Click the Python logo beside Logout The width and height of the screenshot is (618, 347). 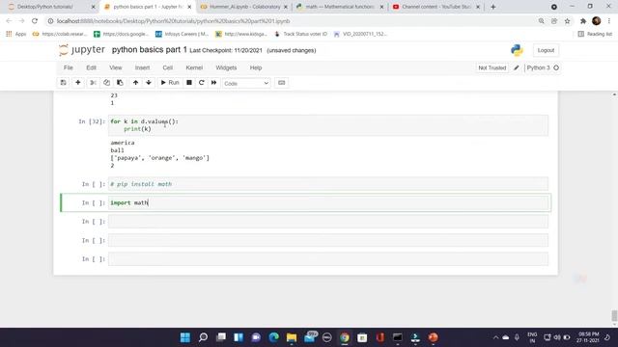517,50
